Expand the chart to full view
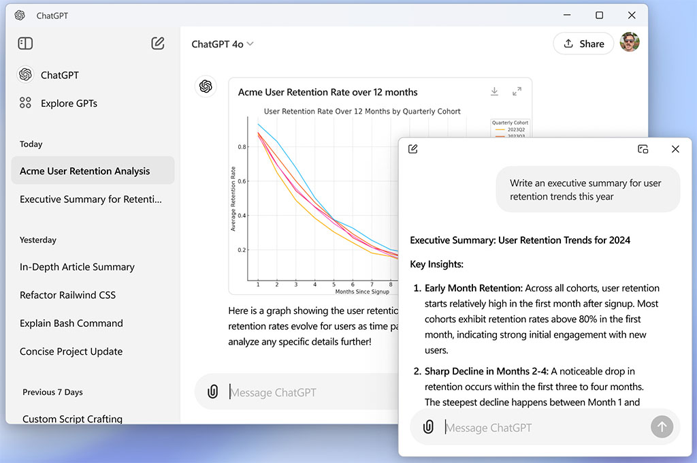 coord(517,92)
